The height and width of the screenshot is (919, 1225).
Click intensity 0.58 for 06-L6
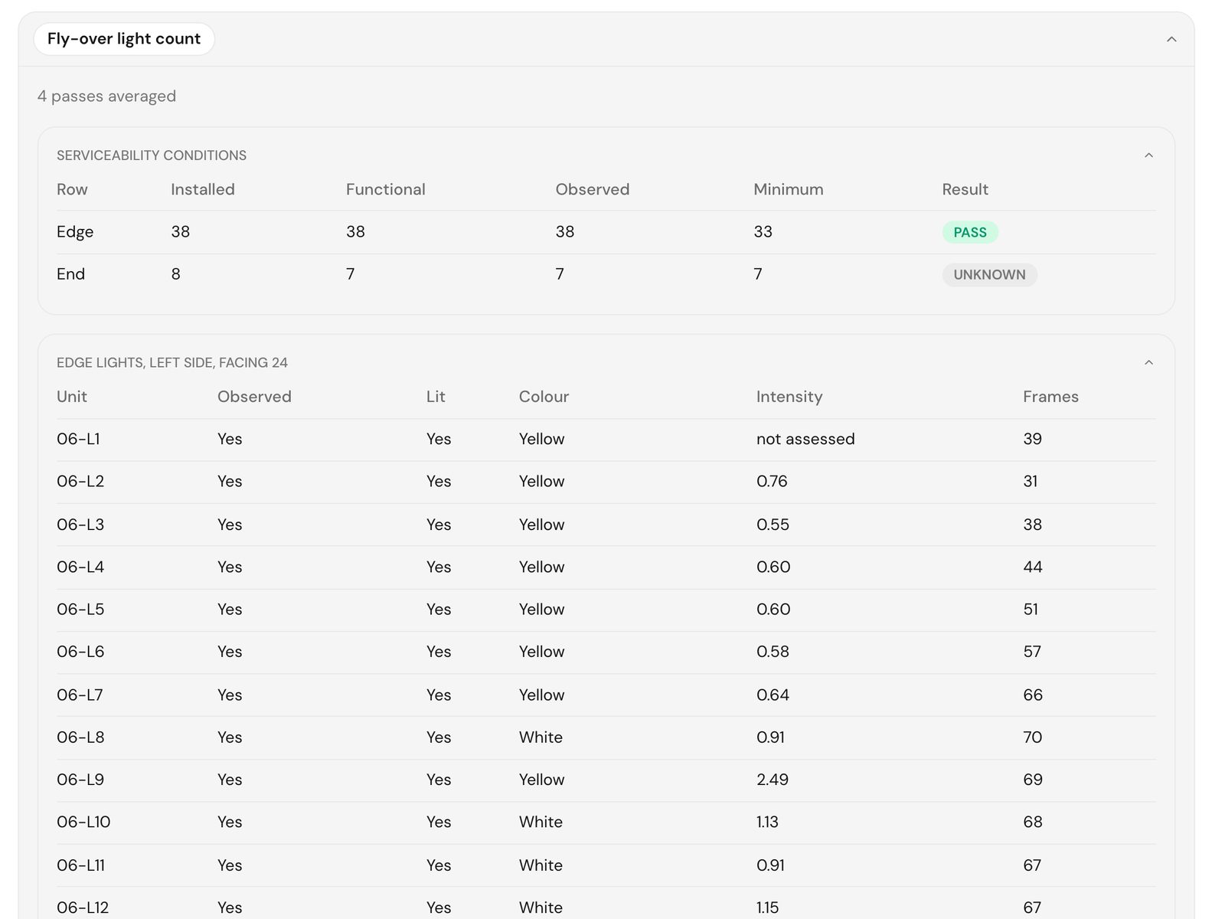773,652
